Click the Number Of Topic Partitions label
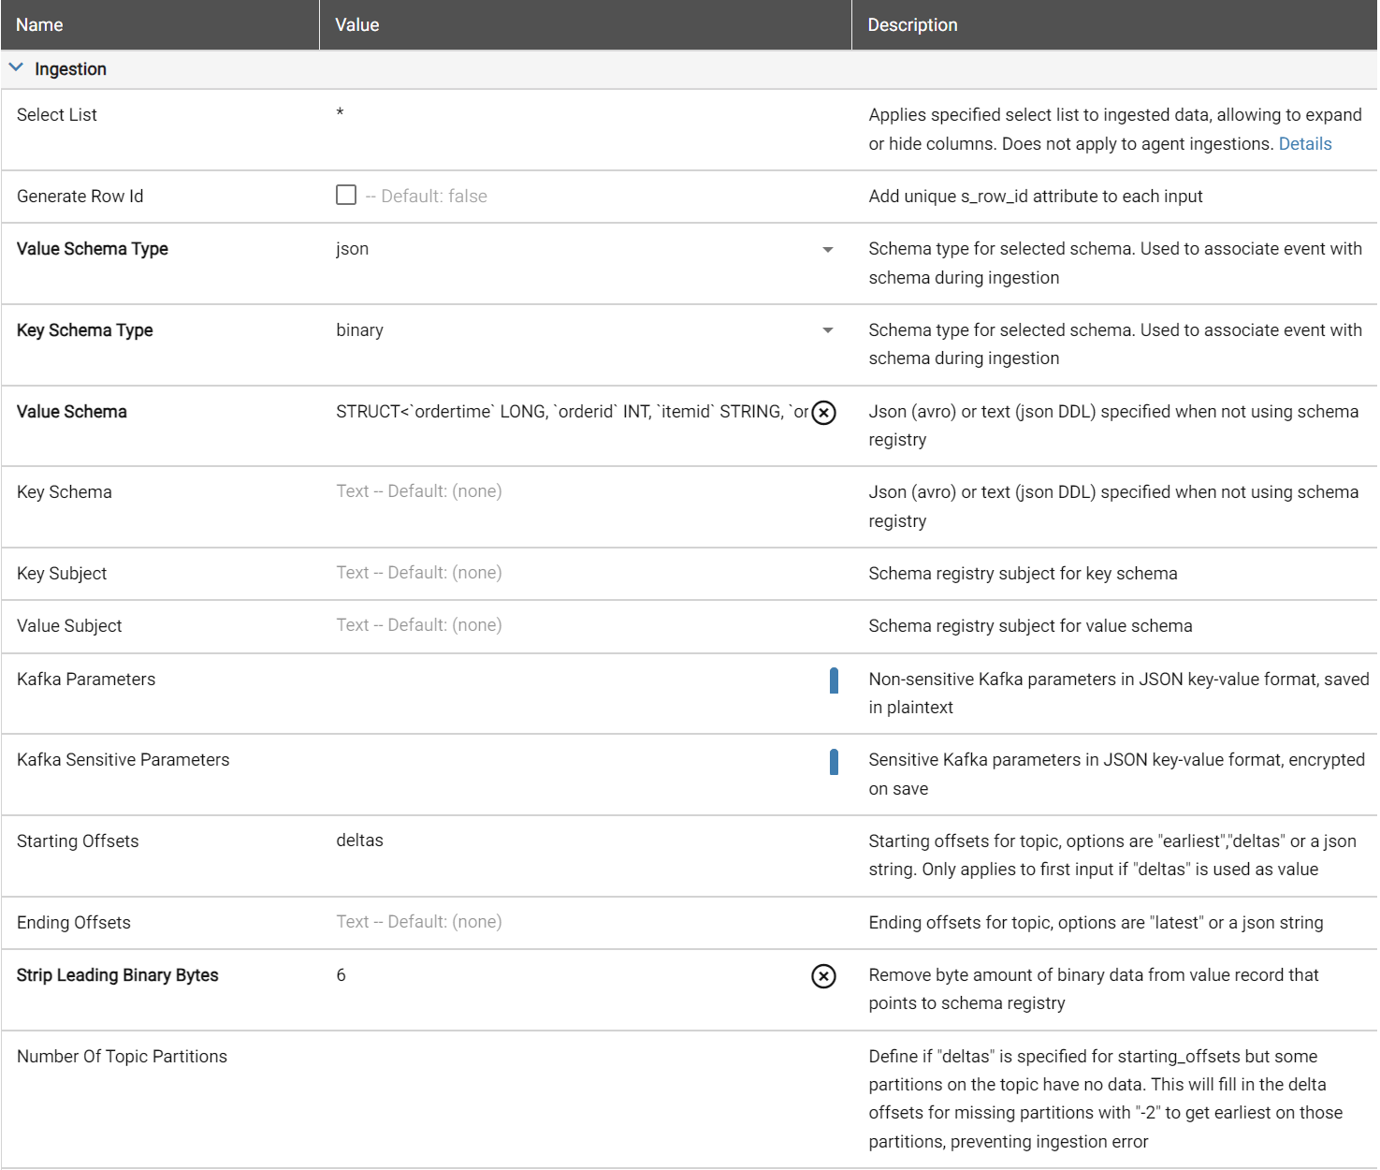Viewport: 1380px width, 1170px height. click(x=123, y=1057)
